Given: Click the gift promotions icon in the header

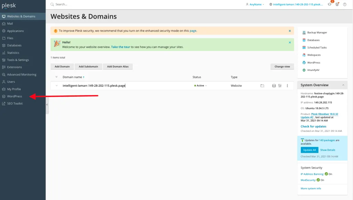Looking at the screenshot, I should tap(337, 4).
